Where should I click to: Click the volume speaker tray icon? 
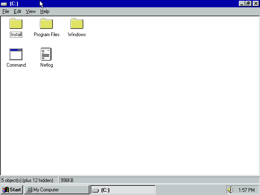tap(230, 190)
